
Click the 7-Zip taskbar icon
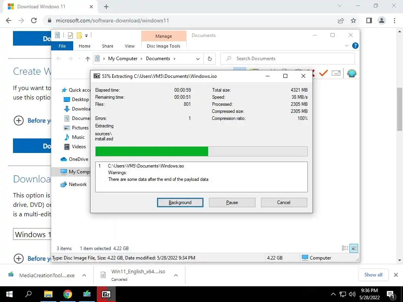[x=106, y=294]
